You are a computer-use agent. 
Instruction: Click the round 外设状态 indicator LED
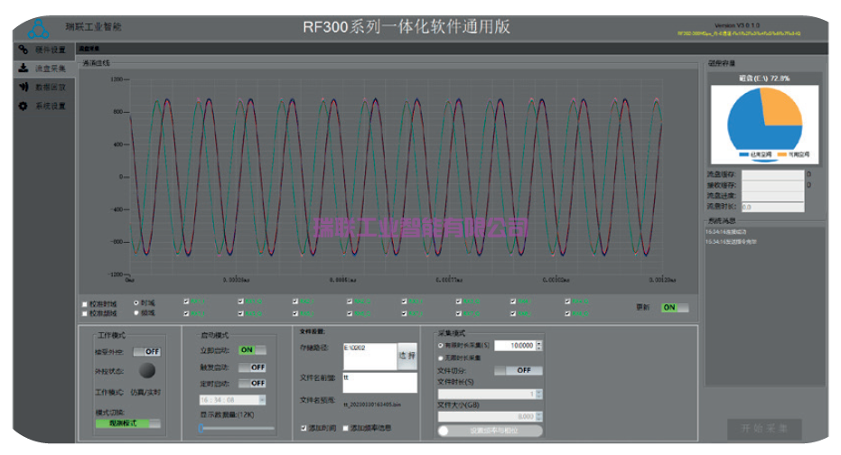(x=146, y=370)
